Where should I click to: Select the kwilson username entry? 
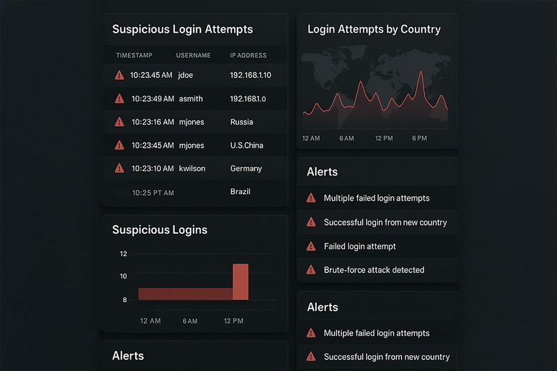point(191,168)
